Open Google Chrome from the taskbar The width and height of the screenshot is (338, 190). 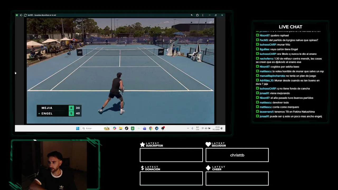tap(151, 128)
